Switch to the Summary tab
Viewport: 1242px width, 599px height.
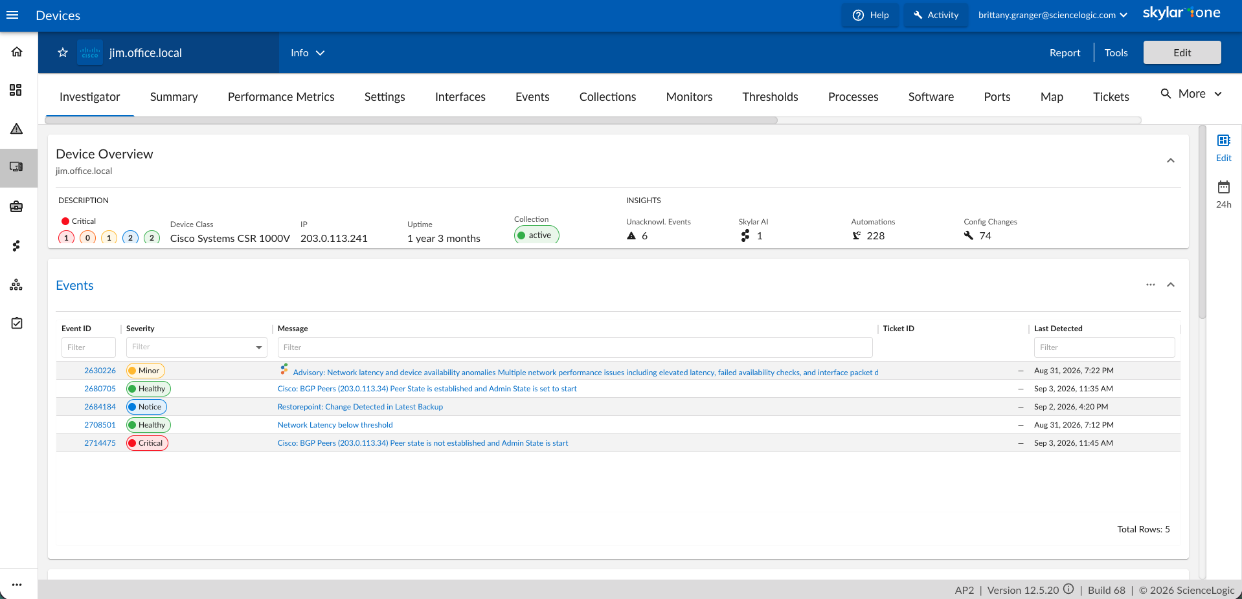coord(174,97)
